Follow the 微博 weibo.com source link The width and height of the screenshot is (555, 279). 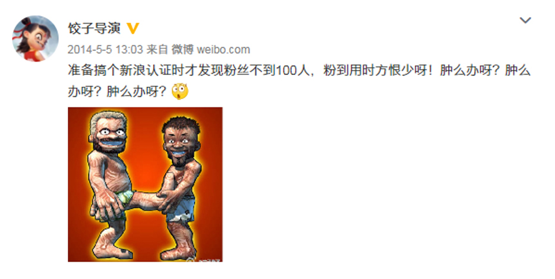tap(211, 49)
